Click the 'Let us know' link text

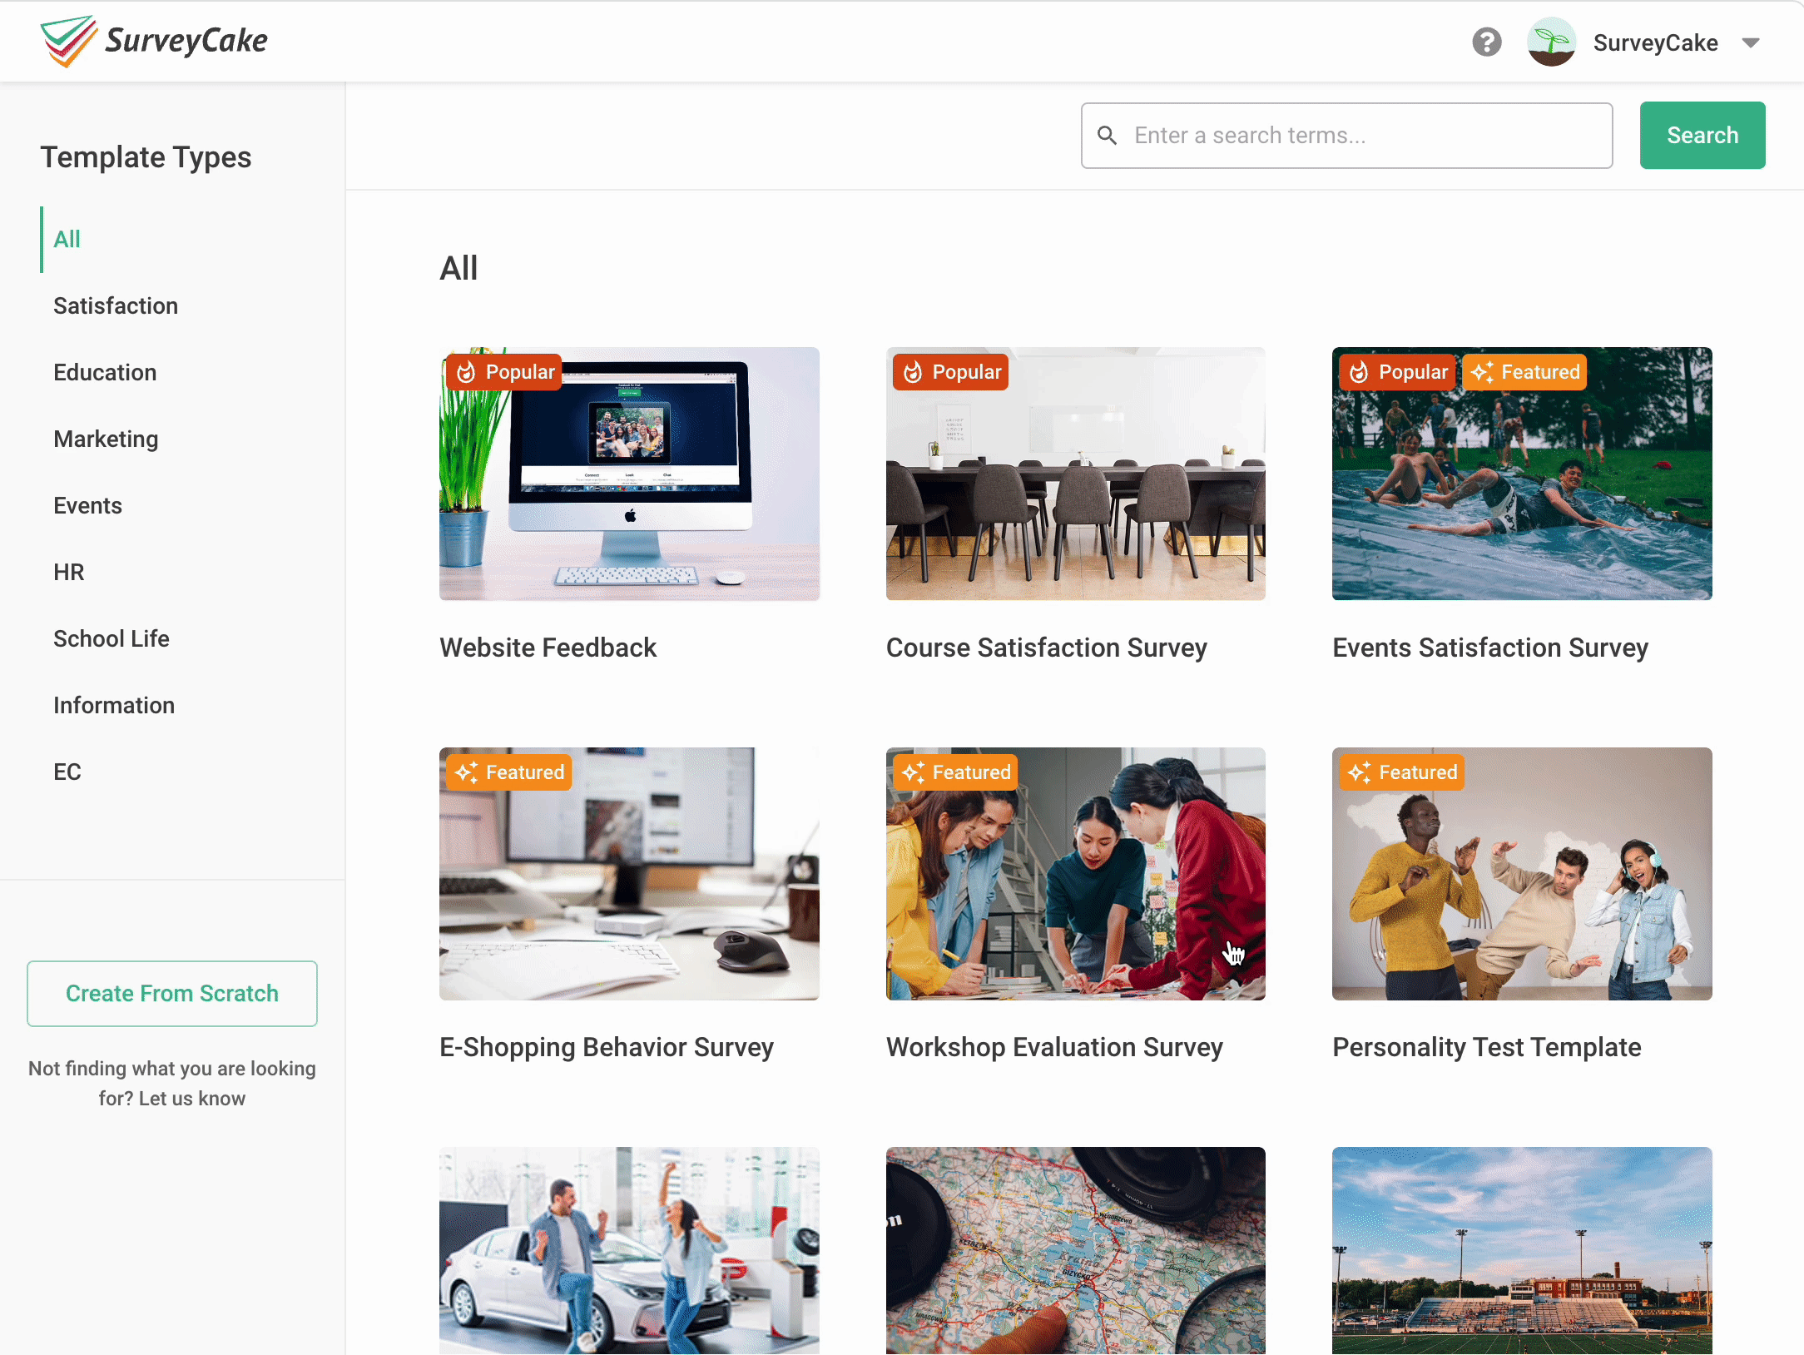[x=191, y=1099]
